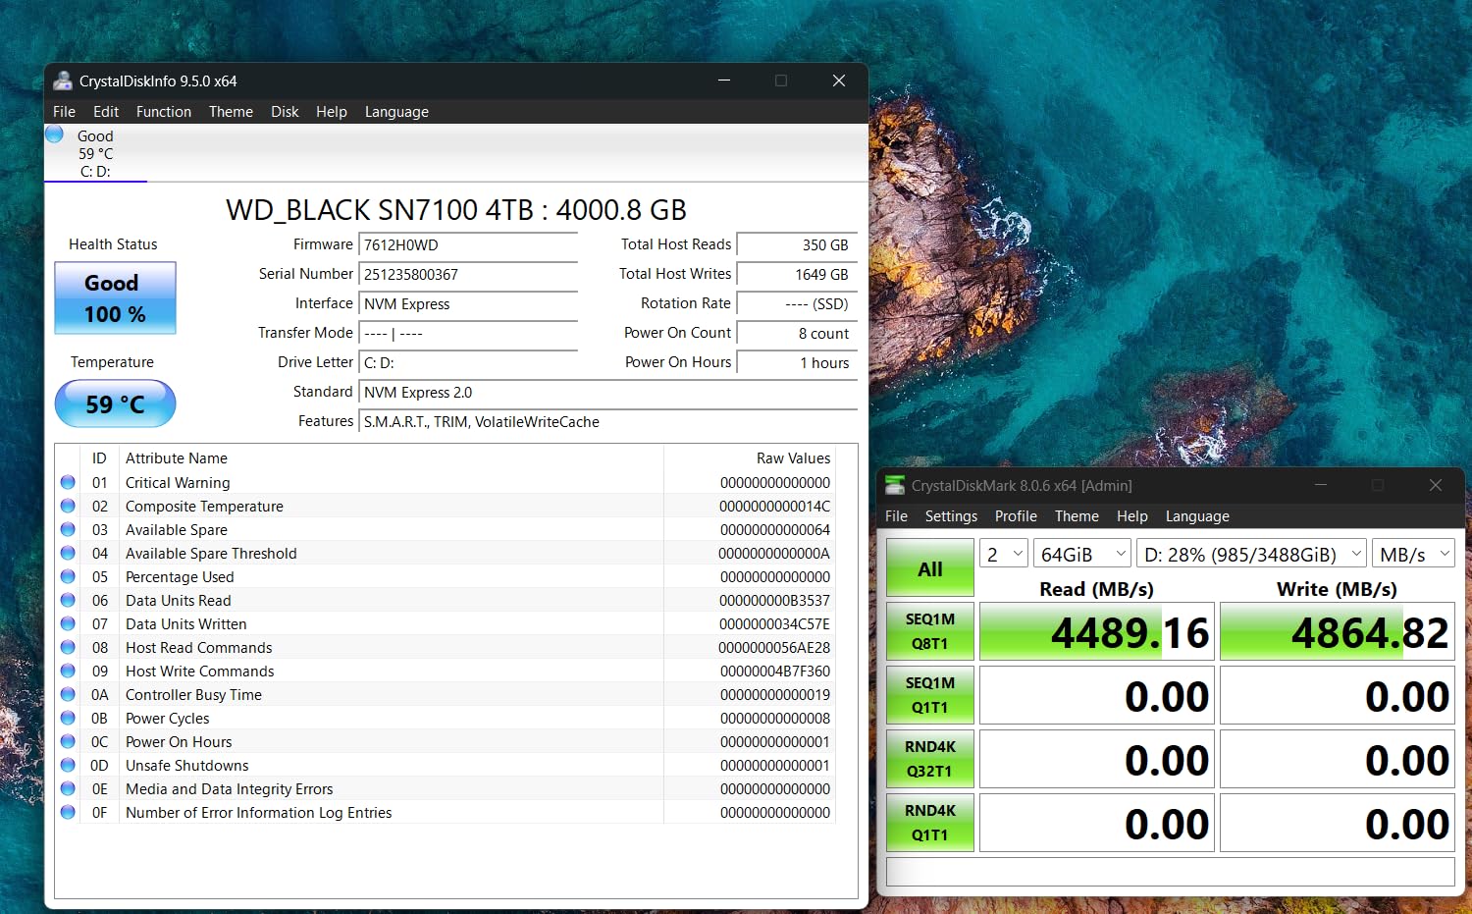
Task: Run all benchmark tests with the All button
Action: coord(928,566)
